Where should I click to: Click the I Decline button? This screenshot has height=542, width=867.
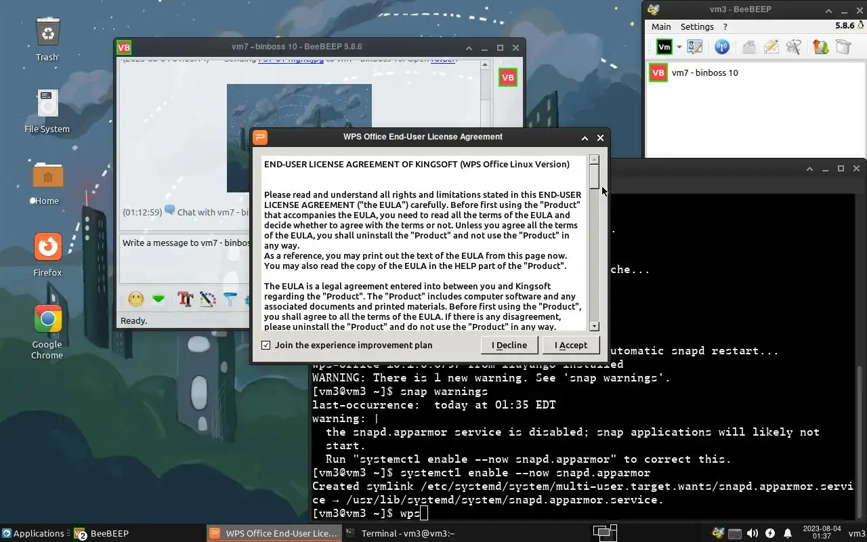(x=509, y=345)
